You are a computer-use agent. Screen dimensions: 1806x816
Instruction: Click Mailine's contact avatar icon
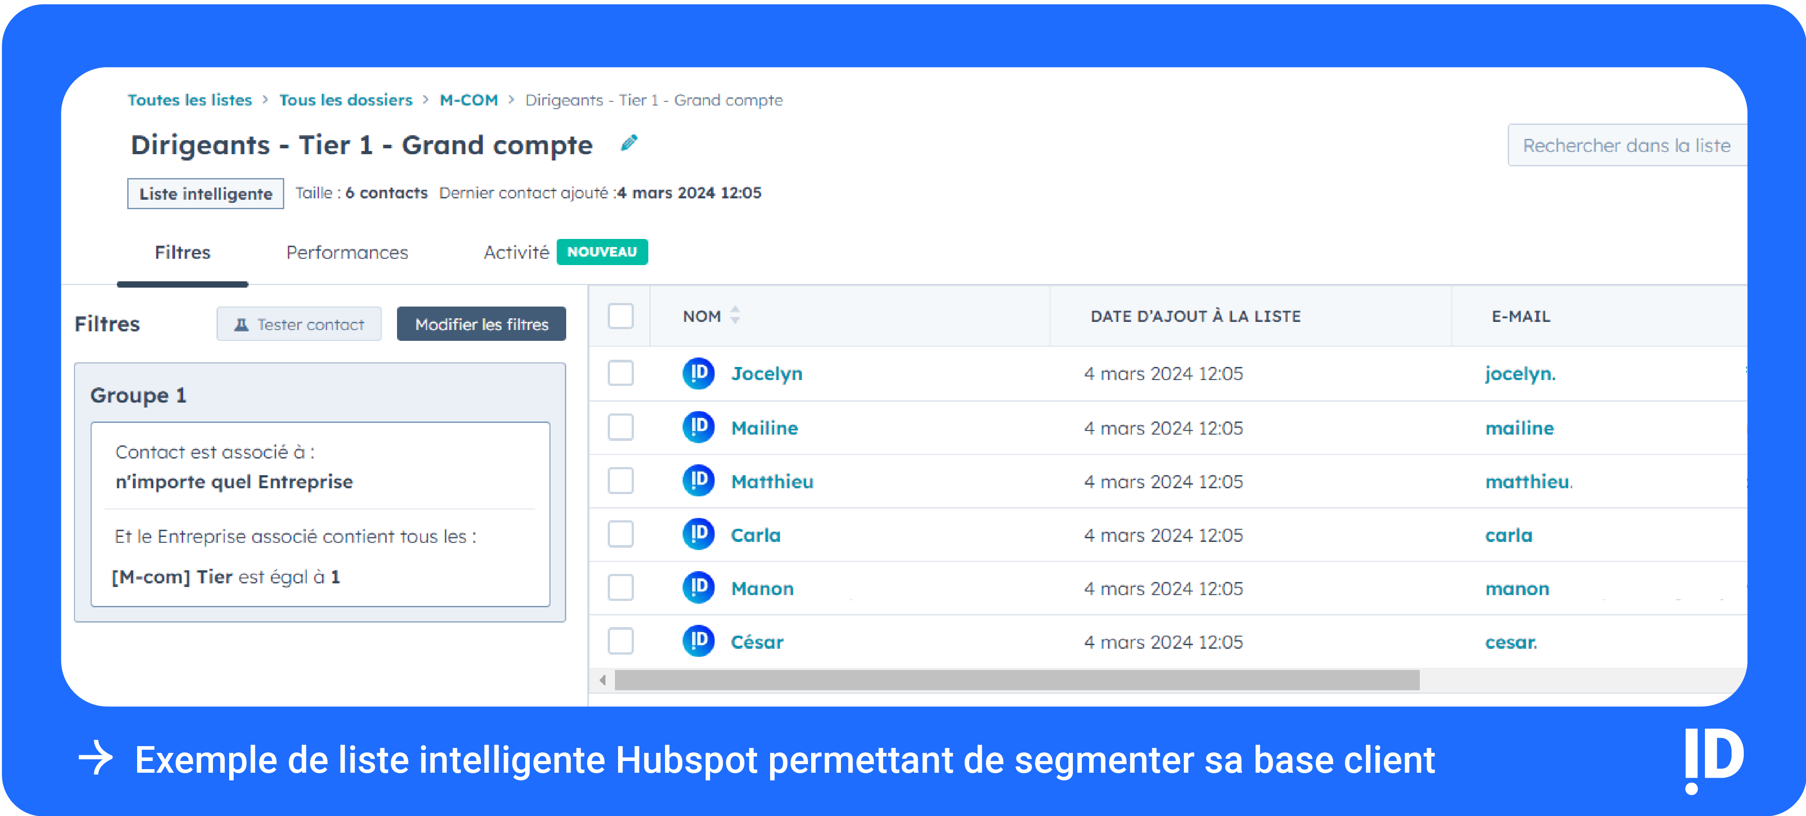(698, 427)
